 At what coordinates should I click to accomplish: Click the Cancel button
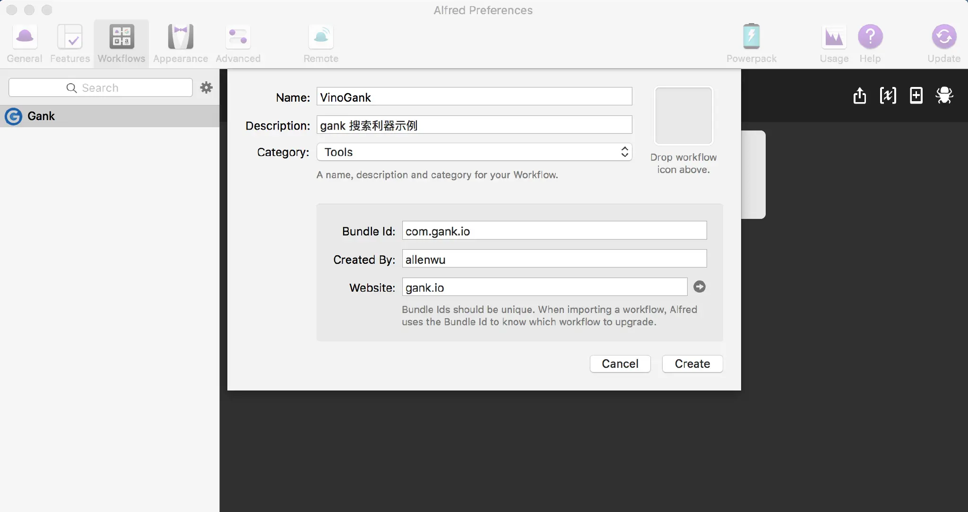coord(620,364)
